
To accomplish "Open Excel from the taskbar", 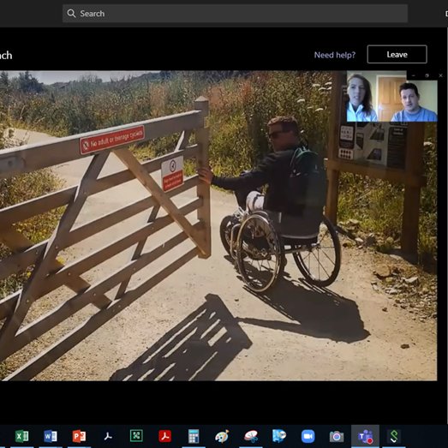I will click(22, 436).
